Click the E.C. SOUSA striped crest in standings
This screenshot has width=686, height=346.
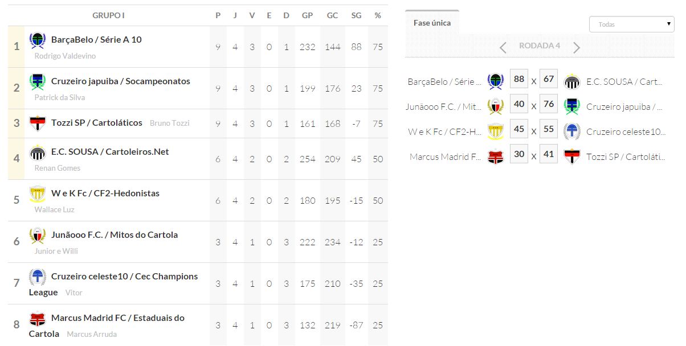point(38,153)
